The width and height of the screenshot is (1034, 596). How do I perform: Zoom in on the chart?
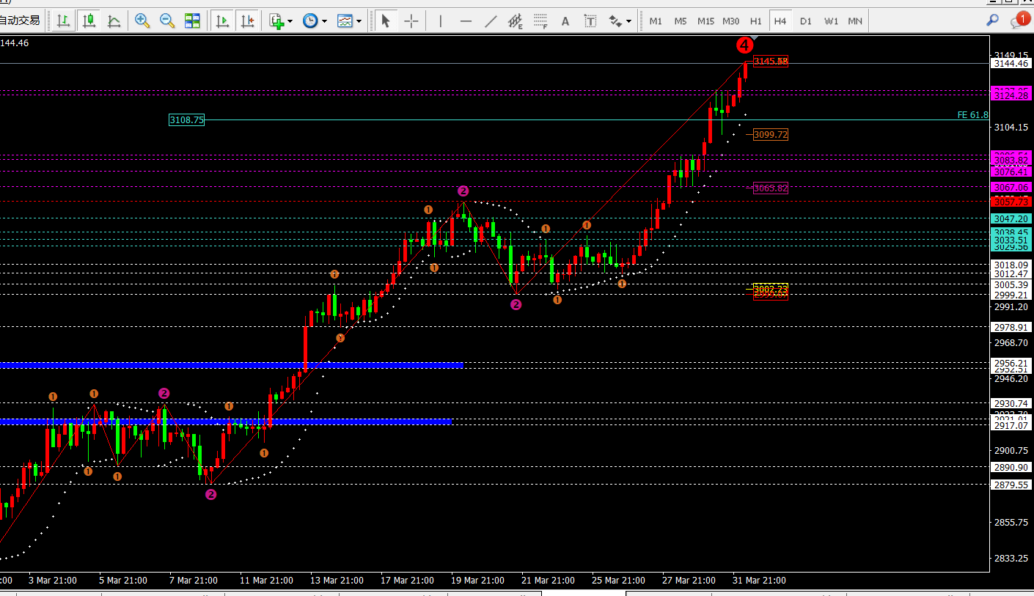click(142, 21)
